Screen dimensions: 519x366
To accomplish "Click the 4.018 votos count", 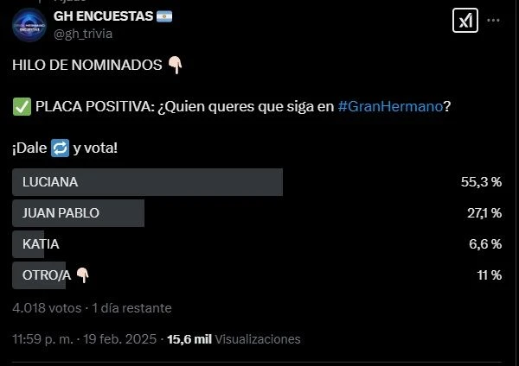I will click(x=46, y=308).
